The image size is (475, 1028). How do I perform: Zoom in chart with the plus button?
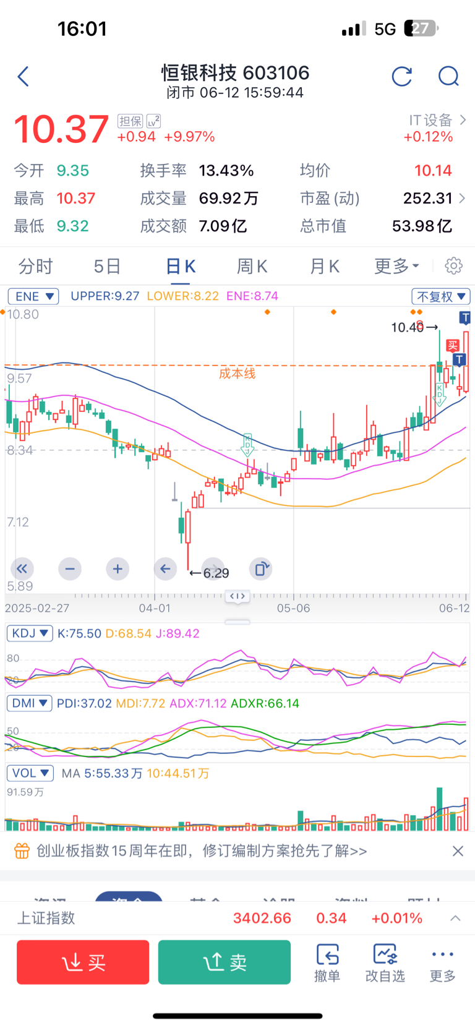click(118, 568)
